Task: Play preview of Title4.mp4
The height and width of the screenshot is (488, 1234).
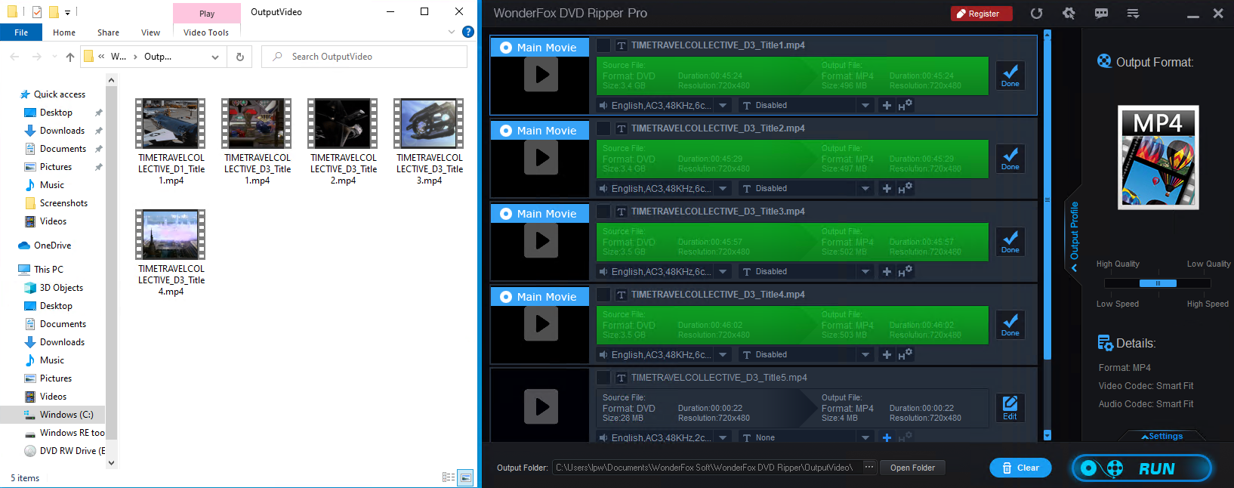Action: click(x=541, y=323)
